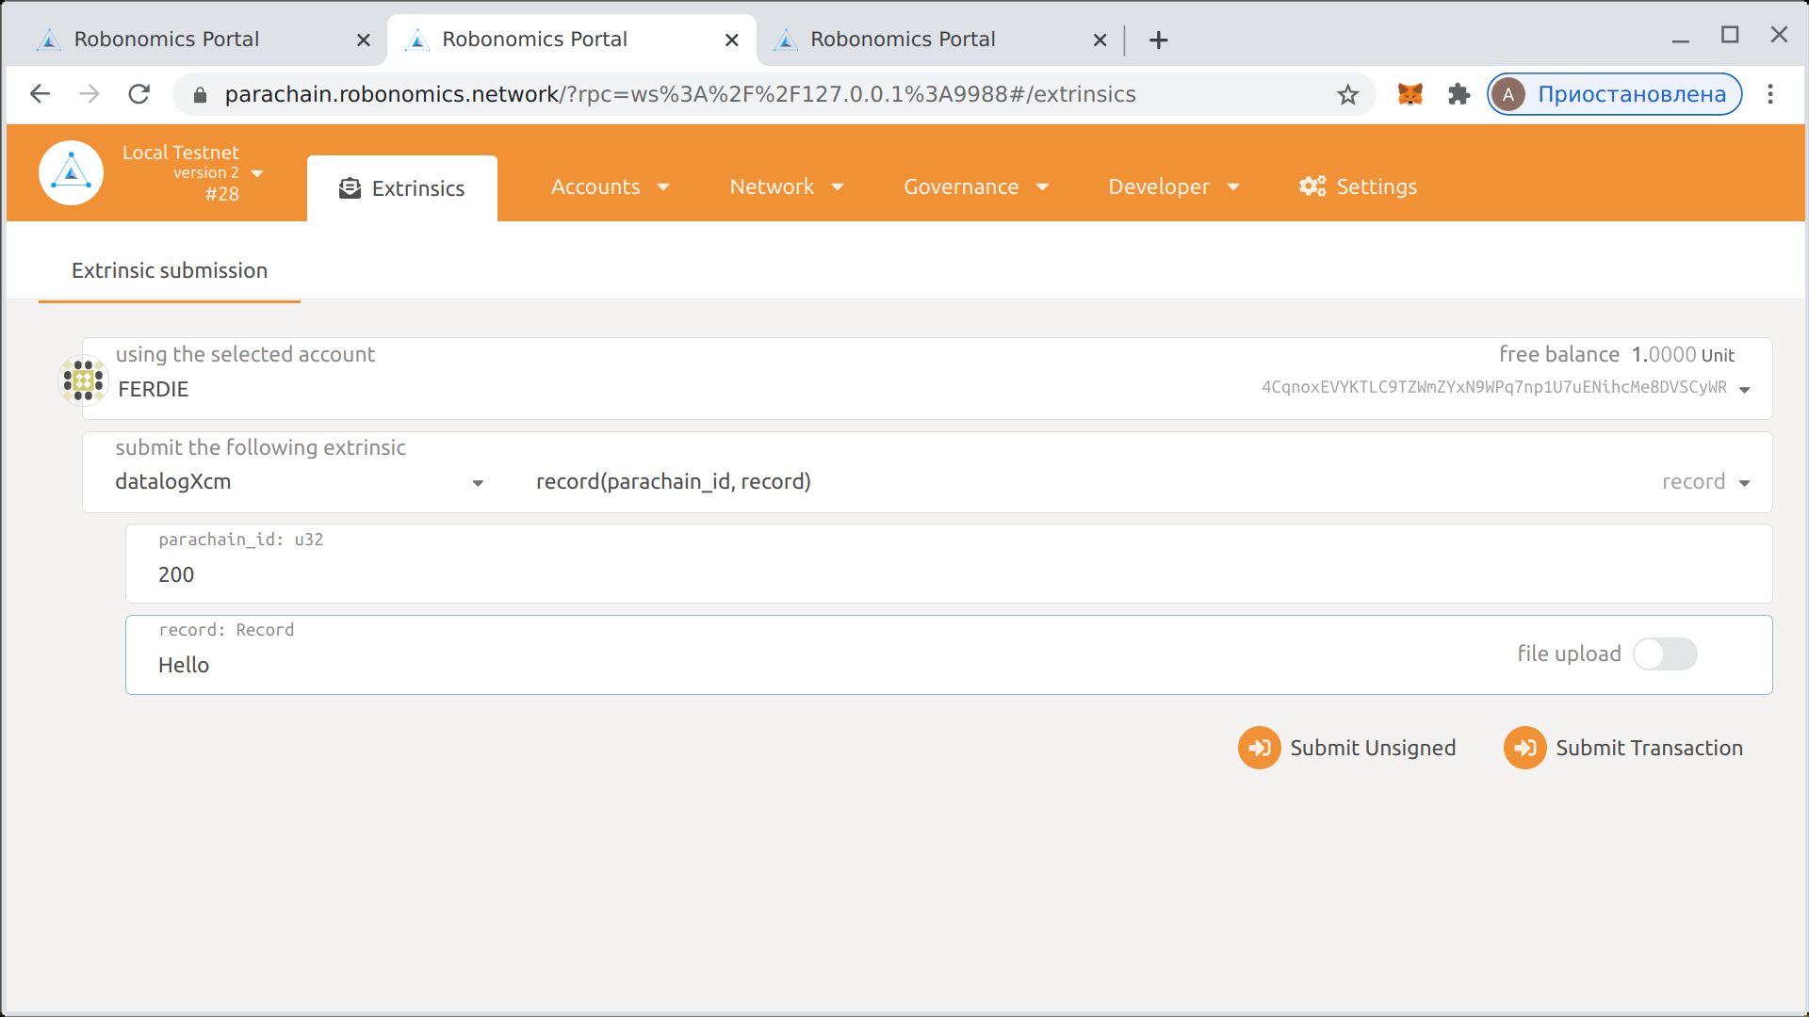Expand the Local Testnet chain selector
Screen dimensions: 1809x1017
(257, 173)
